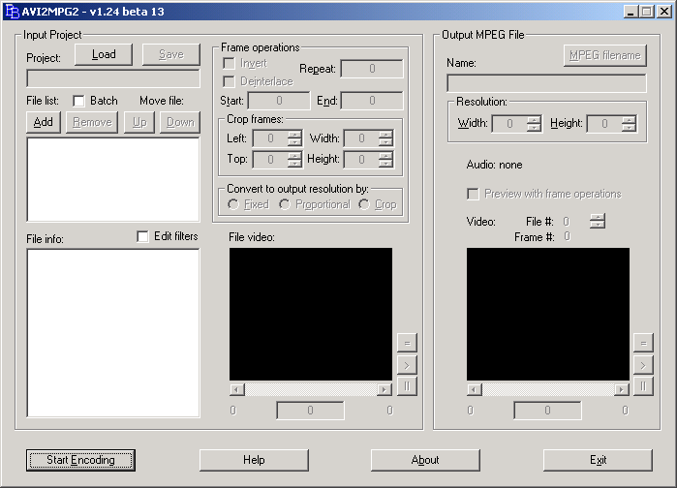677x488 pixels.
Task: Toggle the Edit filters checkbox
Action: pyautogui.click(x=143, y=236)
